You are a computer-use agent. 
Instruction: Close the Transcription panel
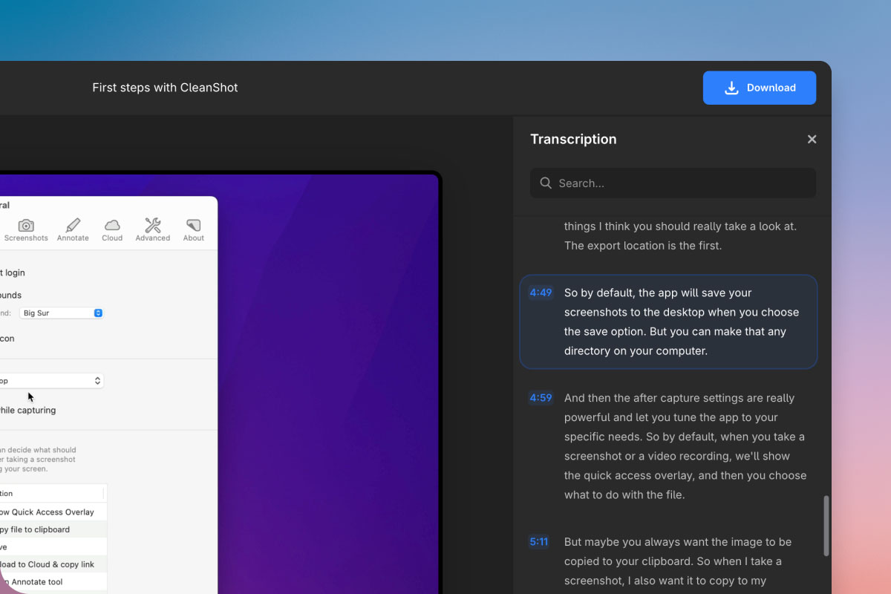(x=812, y=140)
